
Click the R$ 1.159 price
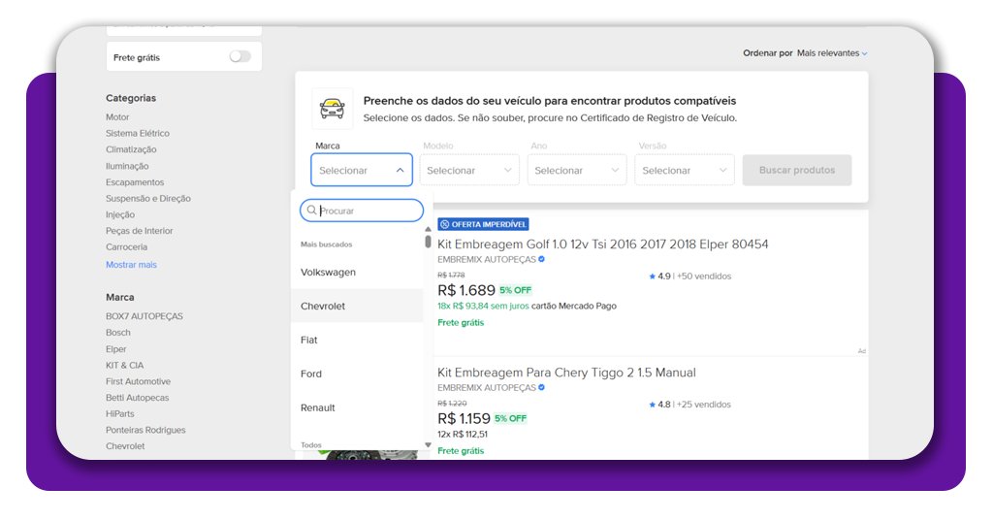click(x=464, y=419)
